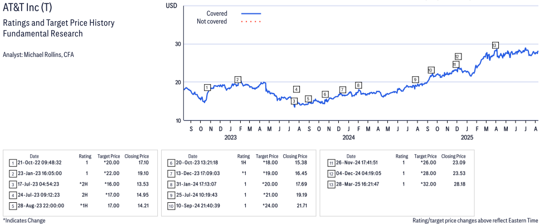The image size is (544, 224).
Task: Click the 2025 year label on axis
Action: pyautogui.click(x=467, y=138)
